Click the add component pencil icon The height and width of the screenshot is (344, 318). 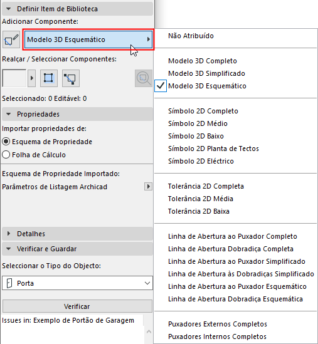pos(11,39)
